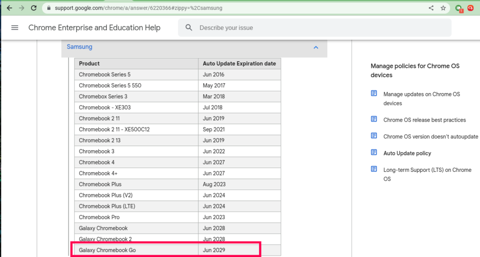Focus the Describe your issue search field
The width and height of the screenshot is (480, 257).
[x=315, y=28]
